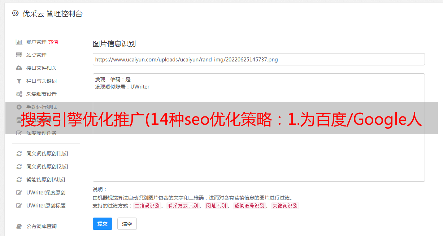
Task: Click the 关键词识别 tag
Action: (285, 206)
